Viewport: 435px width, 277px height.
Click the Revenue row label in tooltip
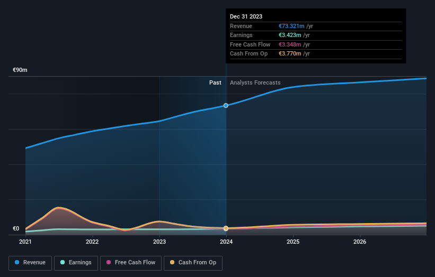pos(241,26)
